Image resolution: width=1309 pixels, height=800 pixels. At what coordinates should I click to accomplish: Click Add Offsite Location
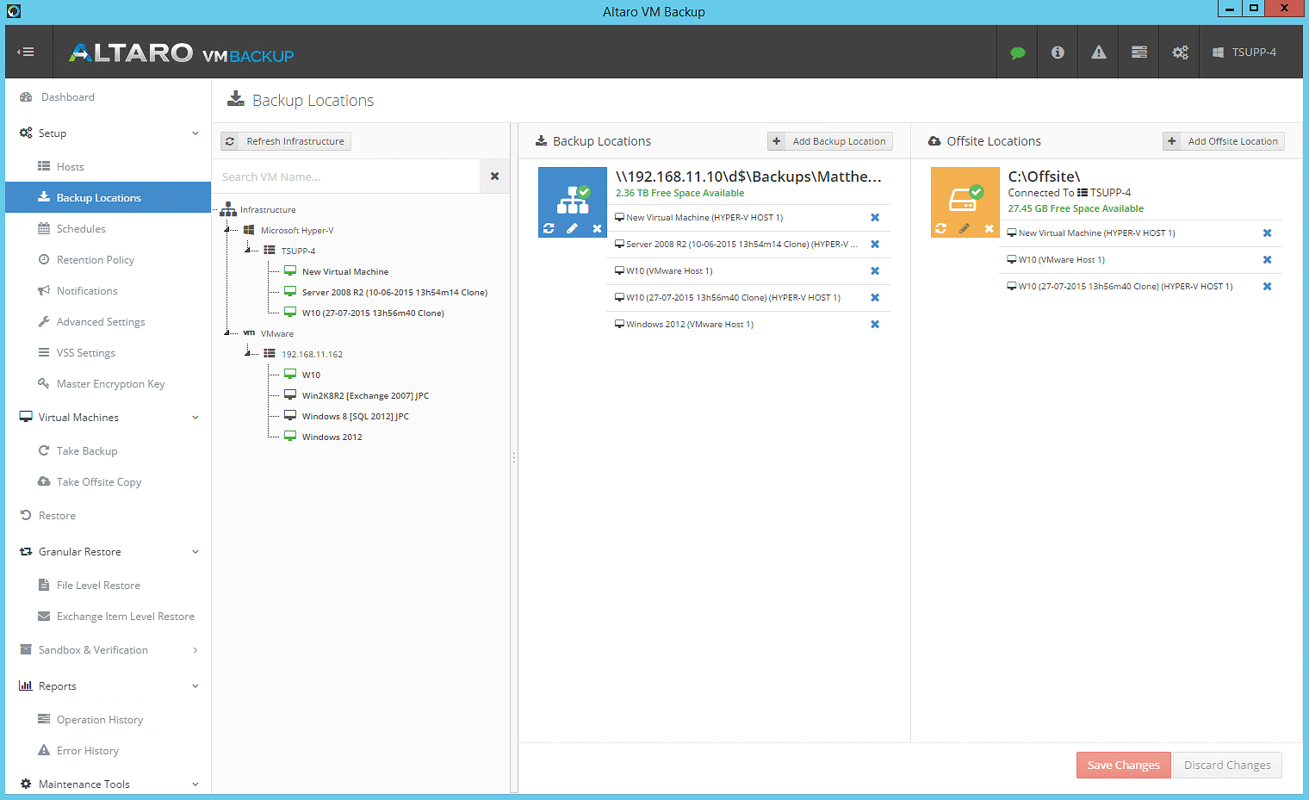click(1223, 140)
